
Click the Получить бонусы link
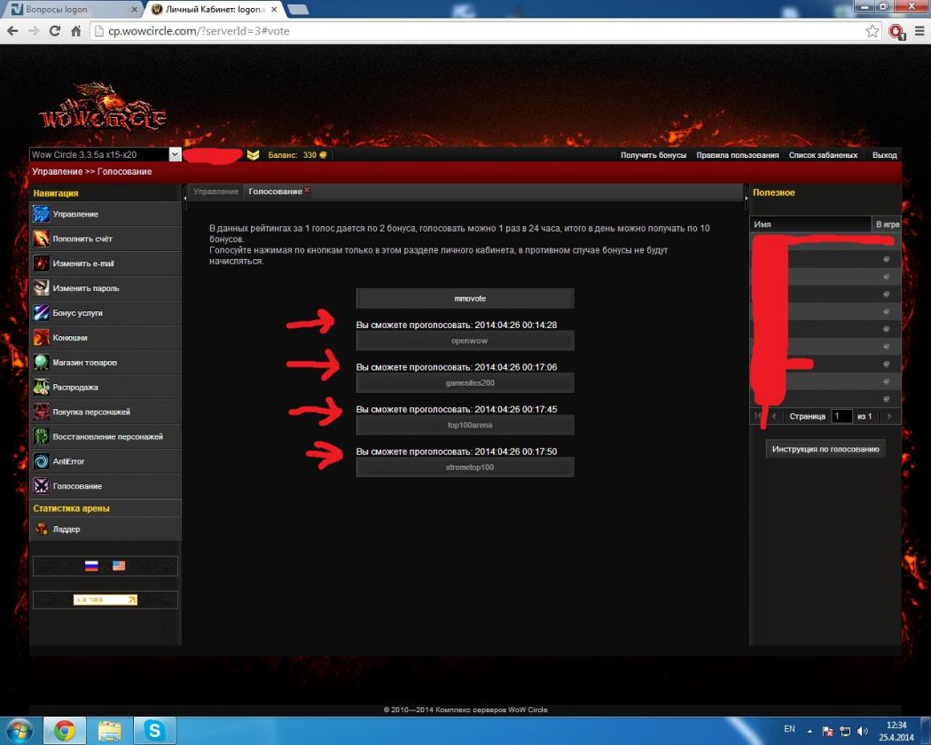point(653,155)
